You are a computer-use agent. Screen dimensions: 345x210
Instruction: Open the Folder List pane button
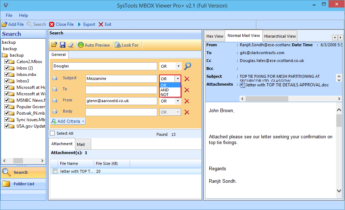[23, 184]
